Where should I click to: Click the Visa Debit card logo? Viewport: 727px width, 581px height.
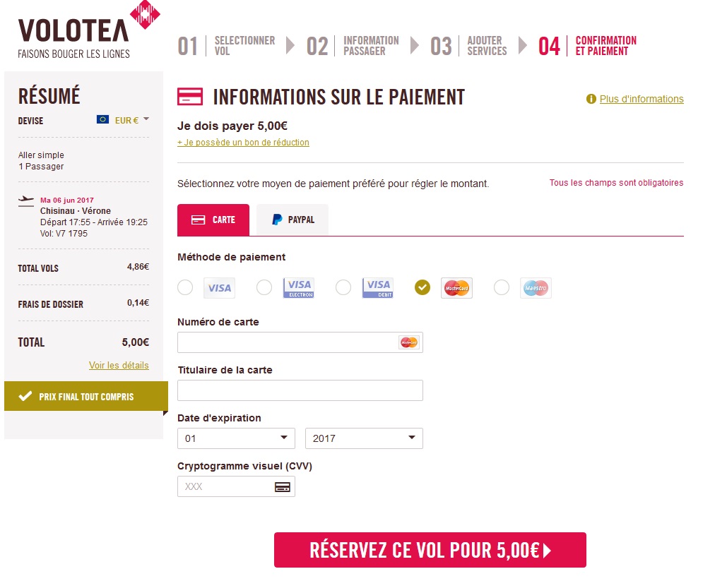(x=377, y=287)
